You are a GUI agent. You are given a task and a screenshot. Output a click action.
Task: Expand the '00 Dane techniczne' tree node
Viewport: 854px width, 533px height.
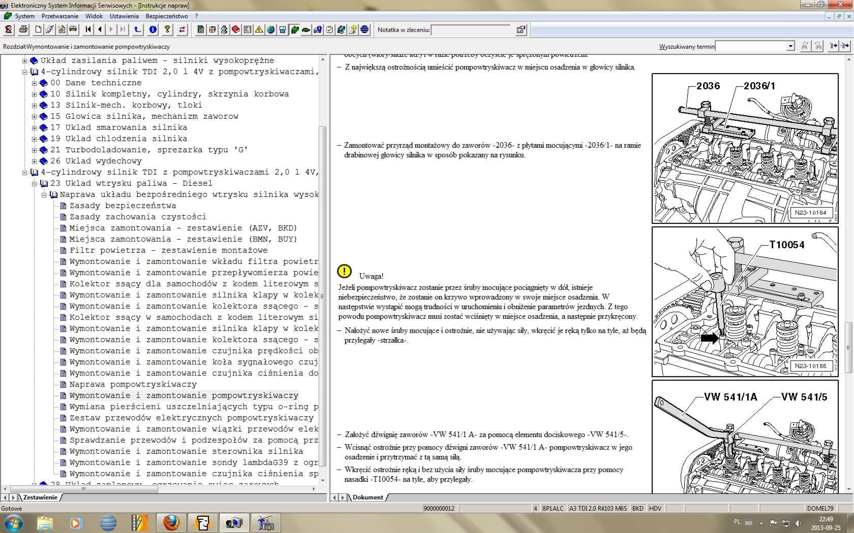click(34, 83)
